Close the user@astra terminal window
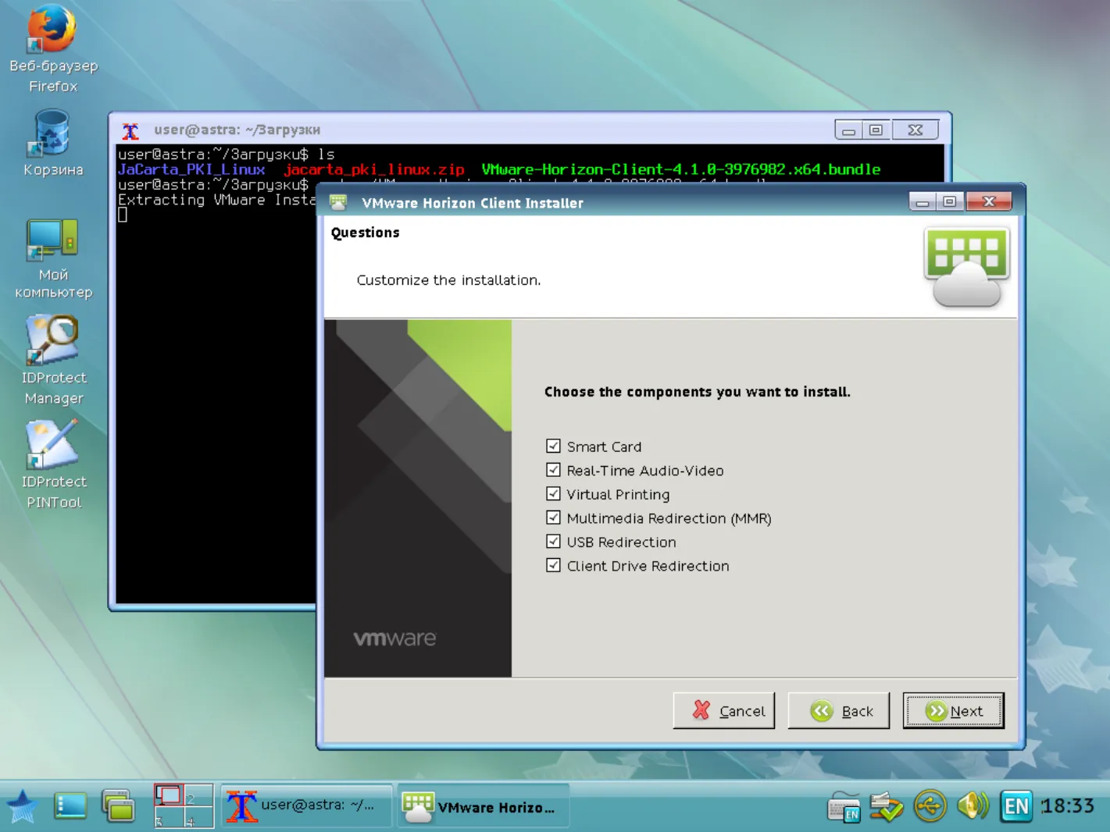This screenshot has width=1110, height=832. [x=915, y=130]
